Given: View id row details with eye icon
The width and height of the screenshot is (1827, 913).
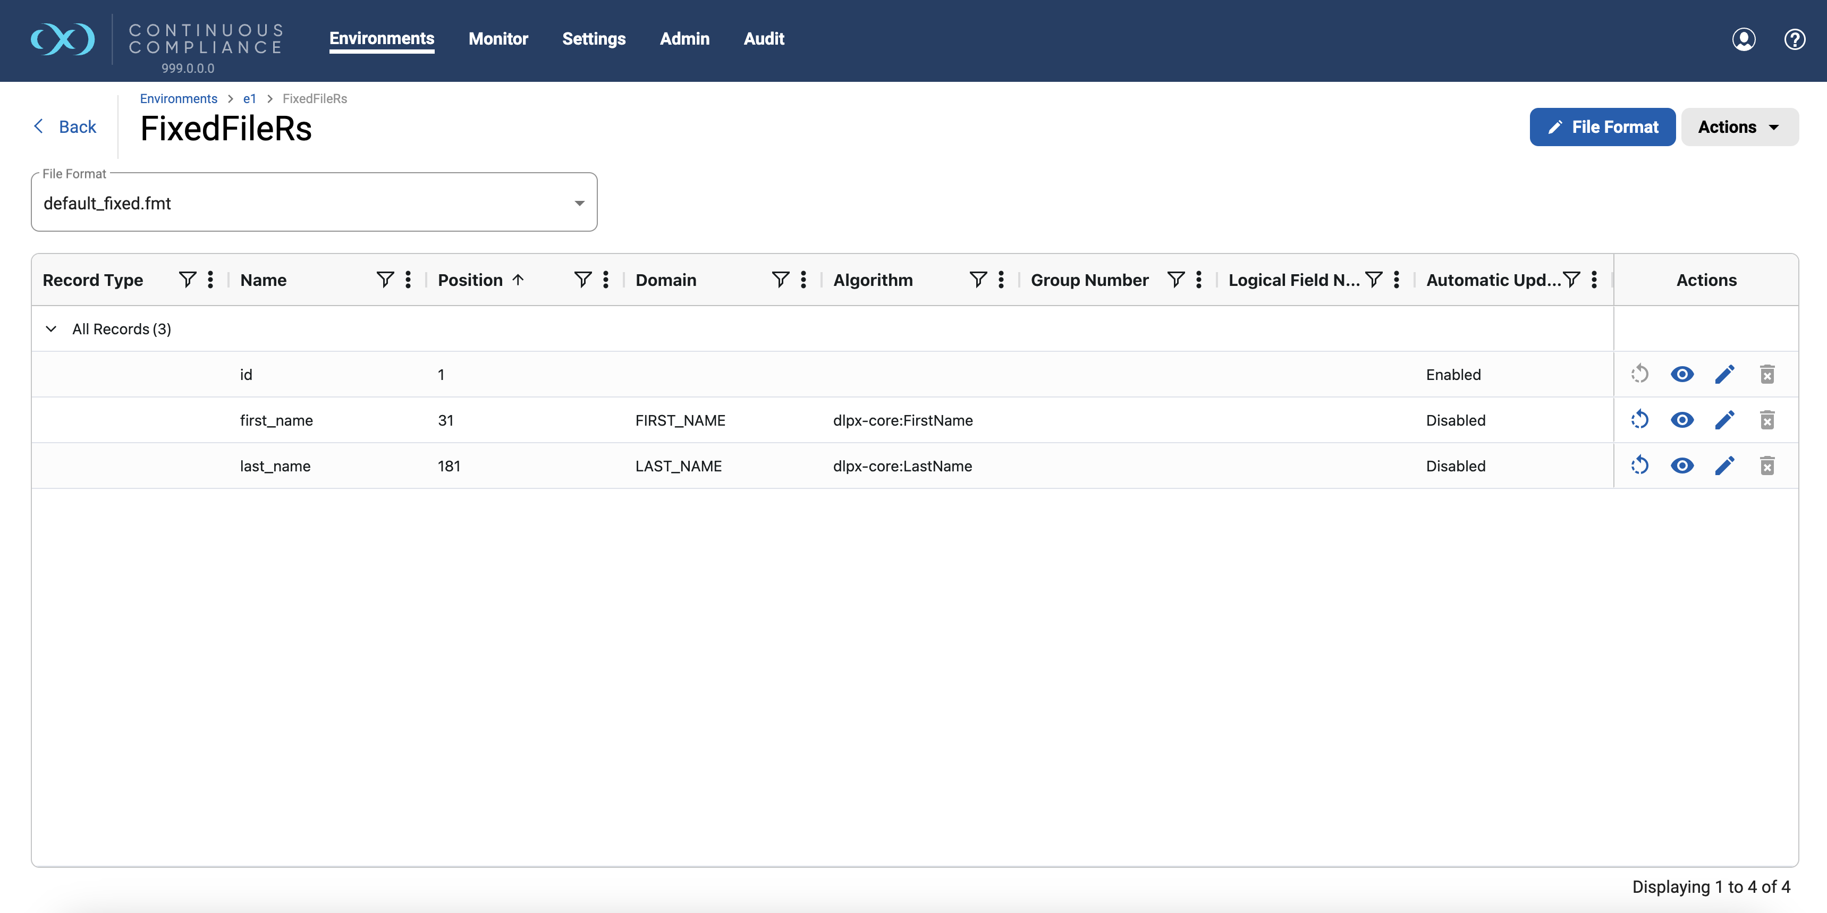Looking at the screenshot, I should pyautogui.click(x=1681, y=374).
